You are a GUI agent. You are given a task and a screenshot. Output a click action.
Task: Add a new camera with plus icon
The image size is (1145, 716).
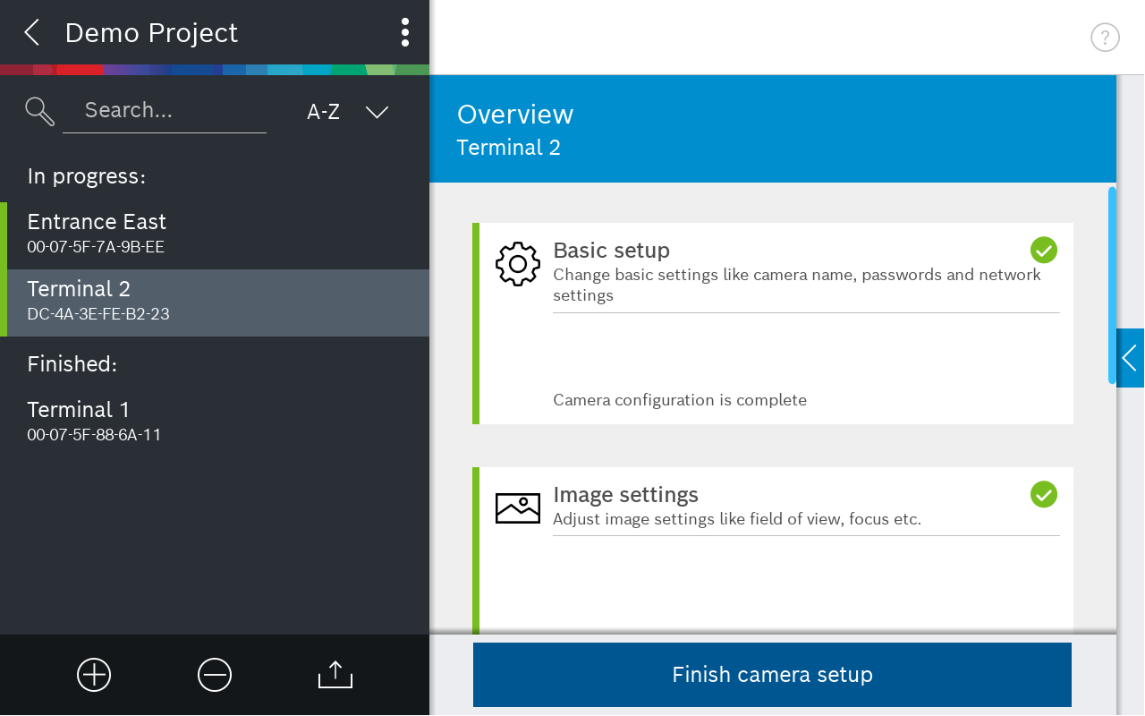[94, 675]
